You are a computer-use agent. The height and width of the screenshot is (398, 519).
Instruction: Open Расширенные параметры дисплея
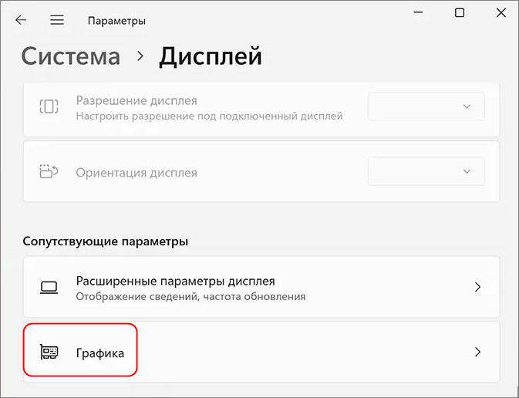click(x=261, y=287)
